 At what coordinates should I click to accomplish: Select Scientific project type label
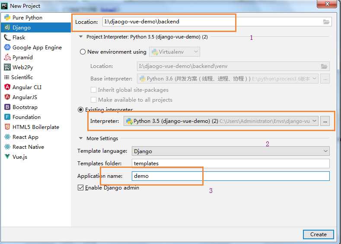coord(22,77)
